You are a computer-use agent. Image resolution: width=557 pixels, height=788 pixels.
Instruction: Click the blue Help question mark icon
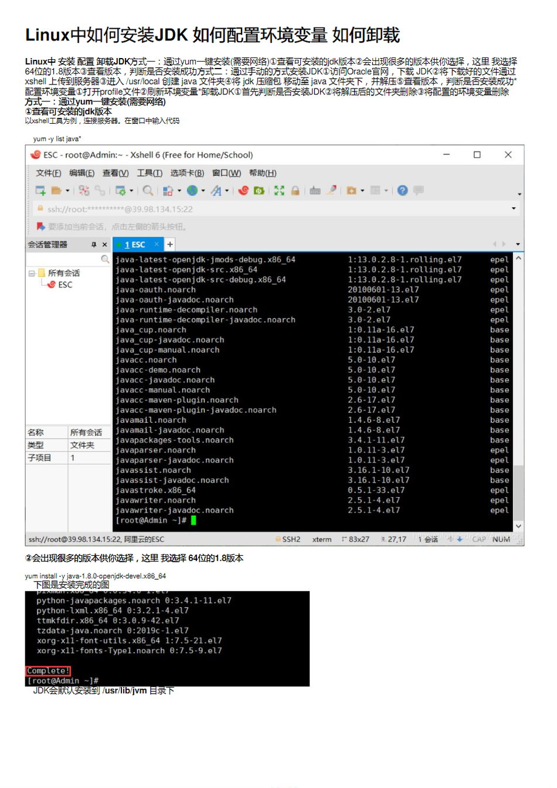click(402, 191)
